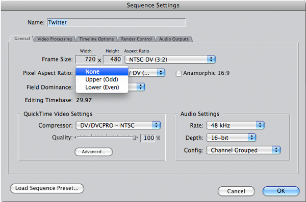Click the Sequence Settings window title
The height and width of the screenshot is (202, 306).
pyautogui.click(x=153, y=5)
